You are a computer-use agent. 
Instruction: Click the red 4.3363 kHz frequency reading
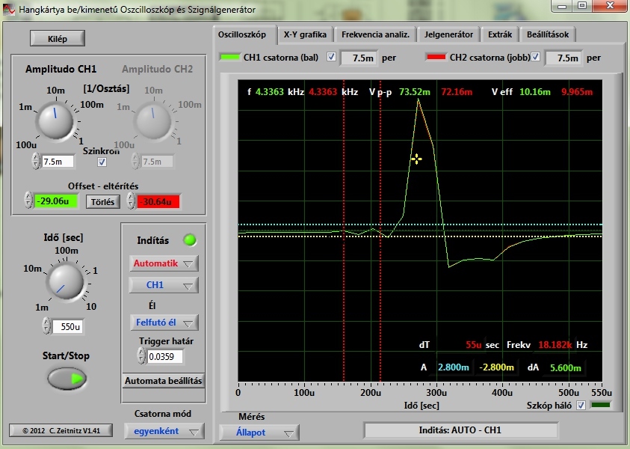(323, 92)
